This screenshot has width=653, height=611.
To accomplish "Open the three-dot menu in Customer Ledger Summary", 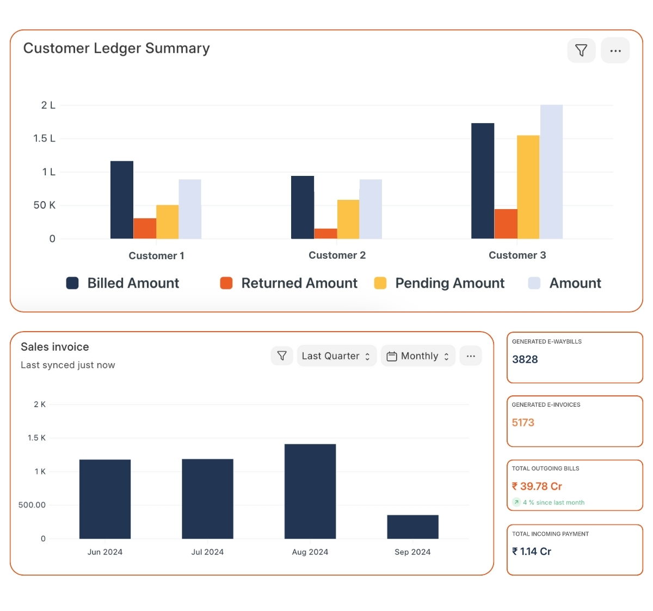I will pos(615,51).
